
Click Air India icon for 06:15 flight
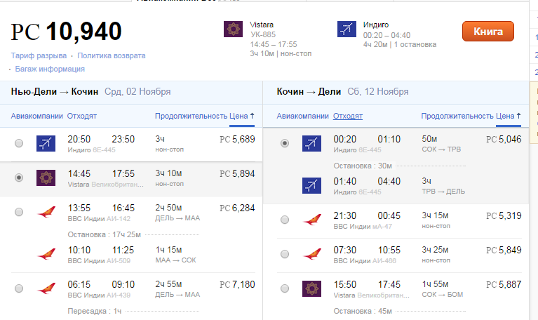[x=46, y=288]
